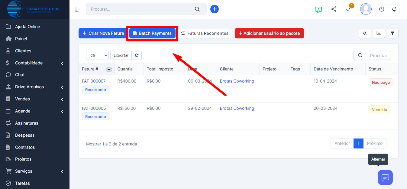Open the 25 entries per page dropdown
The image size is (407, 189).
click(x=97, y=55)
